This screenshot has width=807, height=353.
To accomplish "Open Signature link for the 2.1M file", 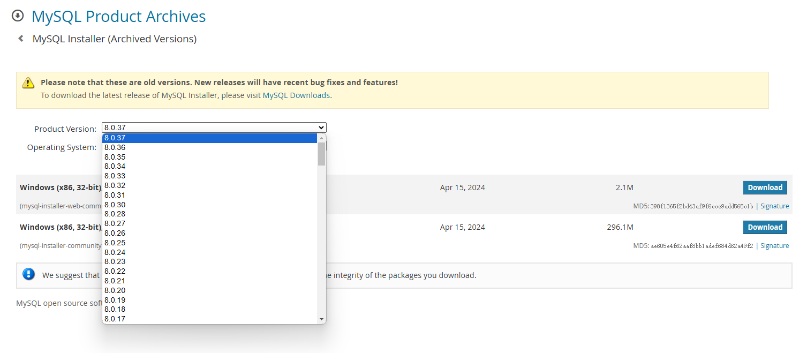I will [x=774, y=206].
